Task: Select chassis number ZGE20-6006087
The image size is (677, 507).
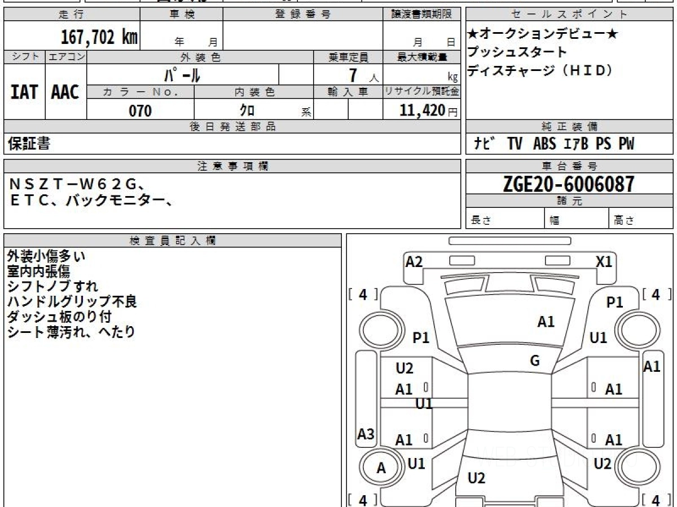Action: pyautogui.click(x=570, y=184)
